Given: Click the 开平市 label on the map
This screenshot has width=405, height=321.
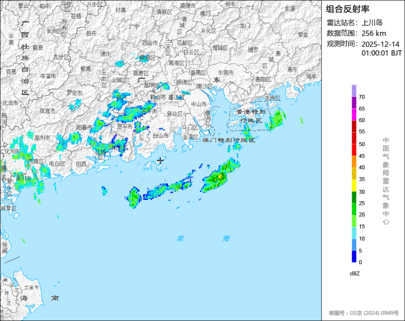Looking at the screenshot, I should click(150, 111).
